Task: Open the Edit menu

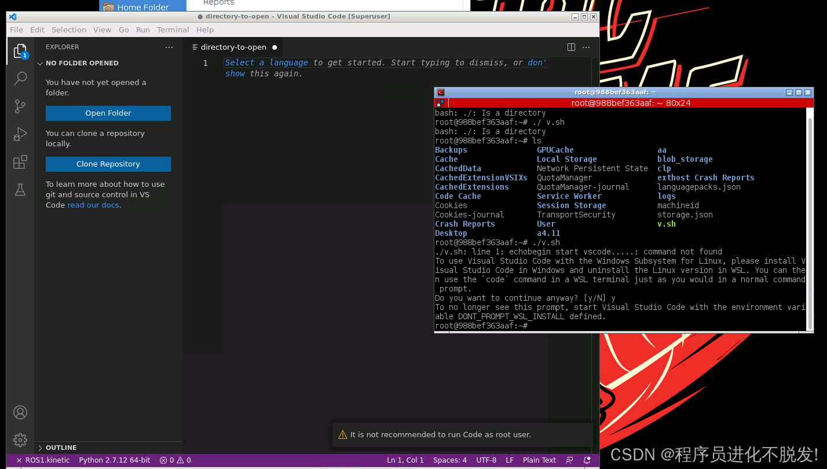Action: (x=38, y=30)
